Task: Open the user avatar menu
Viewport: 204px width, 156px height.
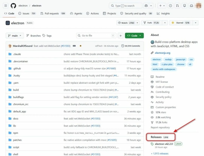Action: 199,6
